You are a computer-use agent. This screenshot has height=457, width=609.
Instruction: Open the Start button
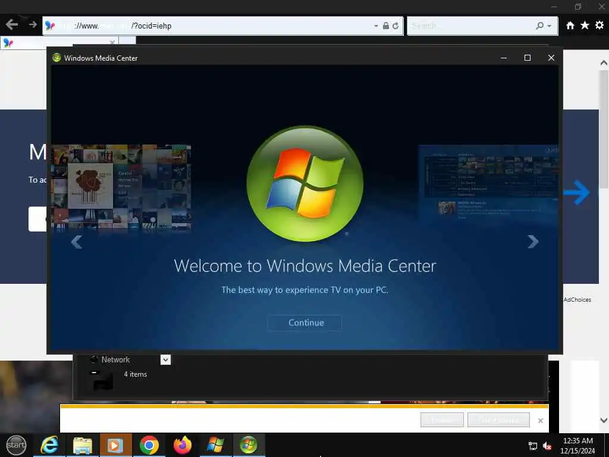point(16,445)
